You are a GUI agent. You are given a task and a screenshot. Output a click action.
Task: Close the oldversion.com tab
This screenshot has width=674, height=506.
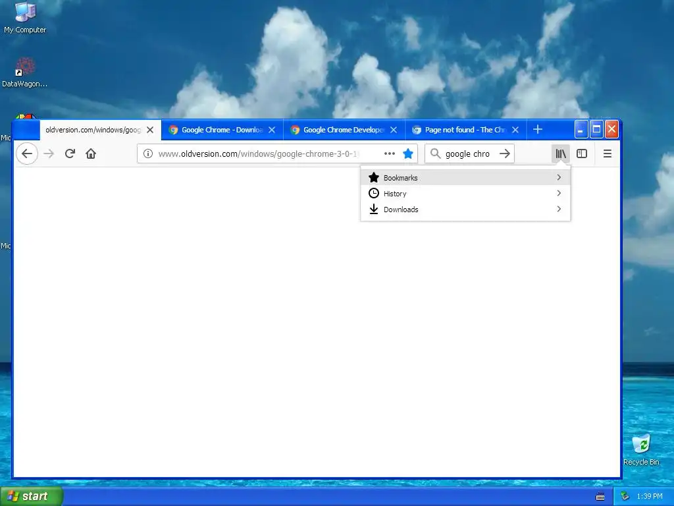pos(150,130)
